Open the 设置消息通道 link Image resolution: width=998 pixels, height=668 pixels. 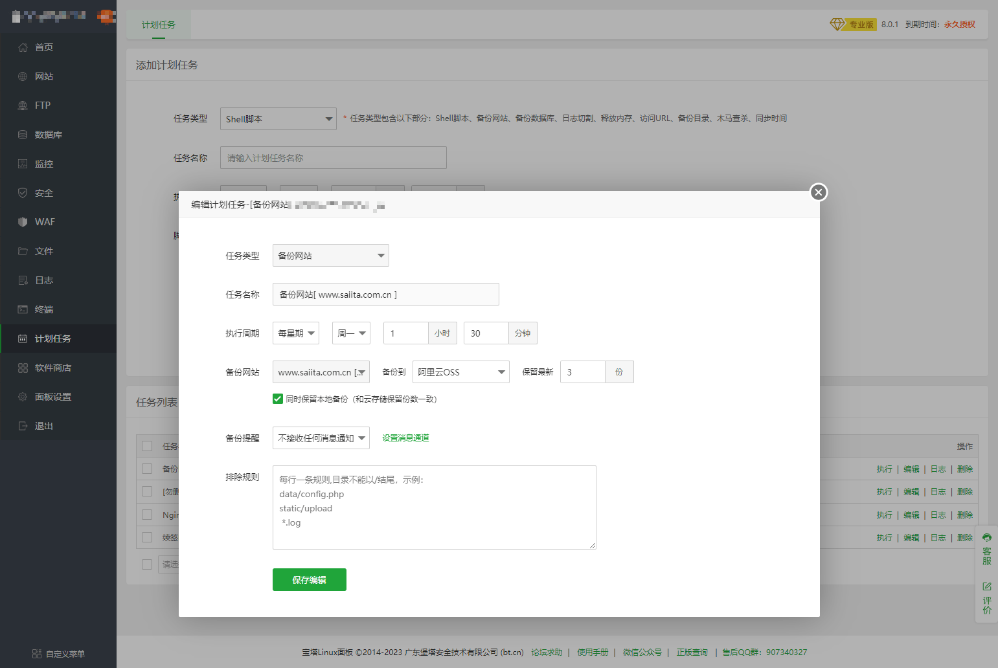tap(405, 438)
